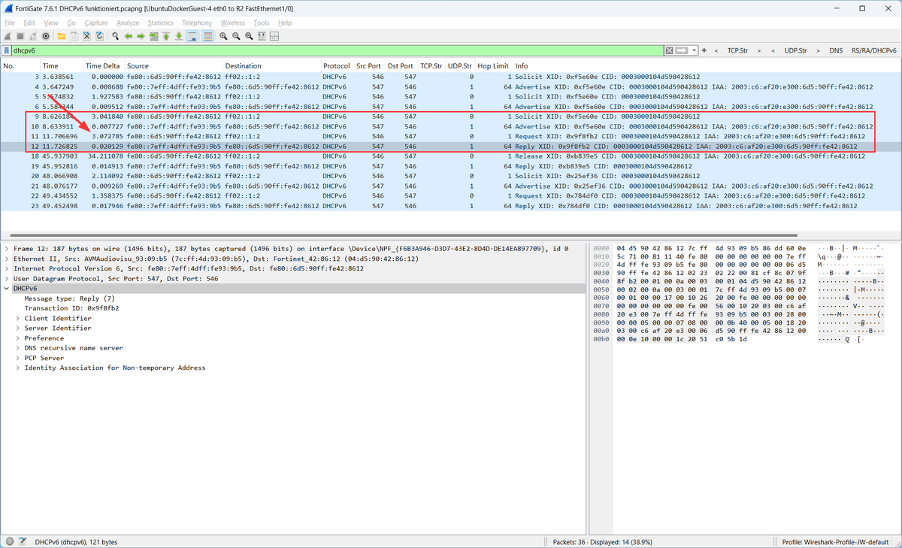Image resolution: width=902 pixels, height=548 pixels.
Task: Open expert information status bar icon
Action: point(9,541)
